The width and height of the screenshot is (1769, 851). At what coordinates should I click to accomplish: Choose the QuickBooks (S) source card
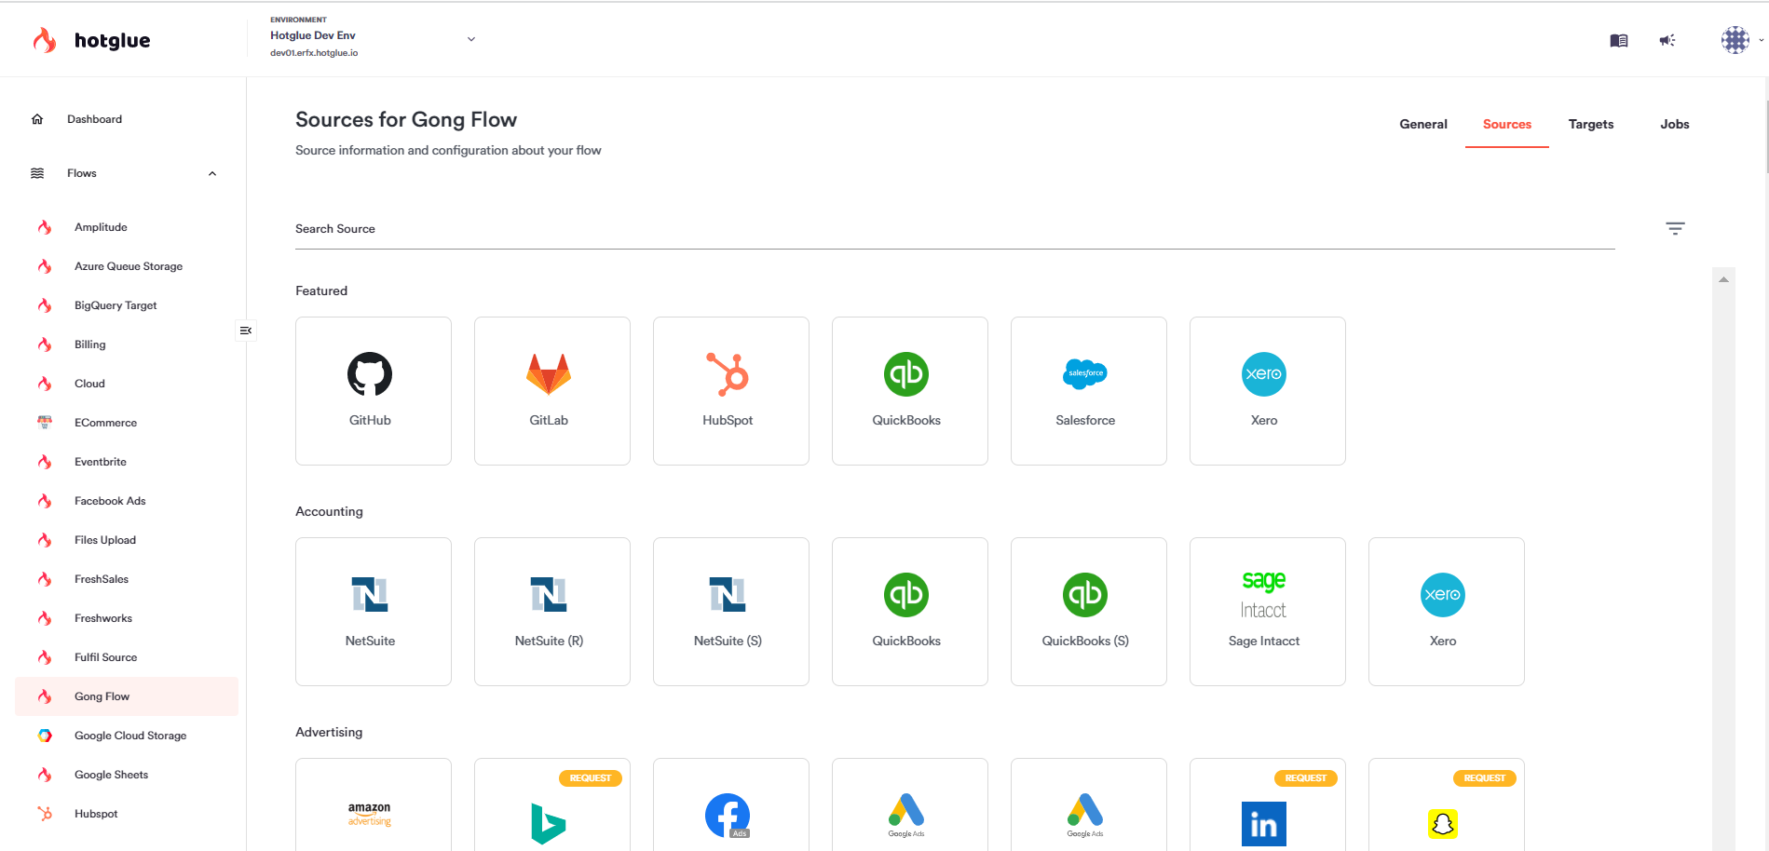(x=1089, y=612)
